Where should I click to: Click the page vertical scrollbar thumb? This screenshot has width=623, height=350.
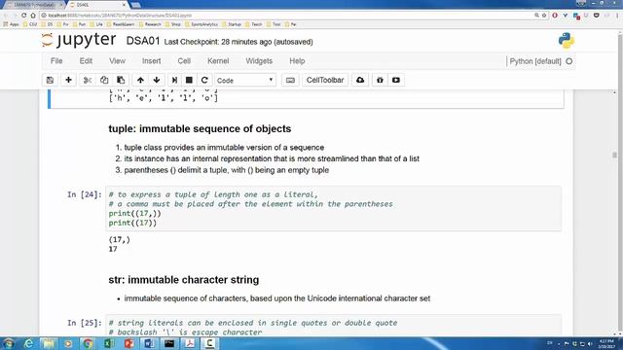pos(614,155)
